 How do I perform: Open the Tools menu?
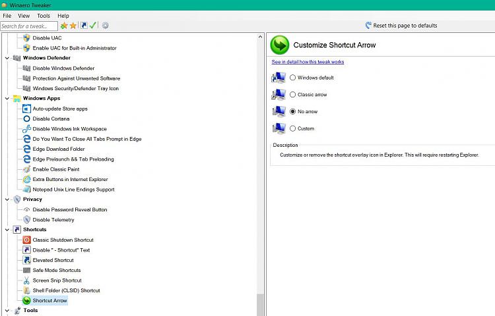point(44,16)
